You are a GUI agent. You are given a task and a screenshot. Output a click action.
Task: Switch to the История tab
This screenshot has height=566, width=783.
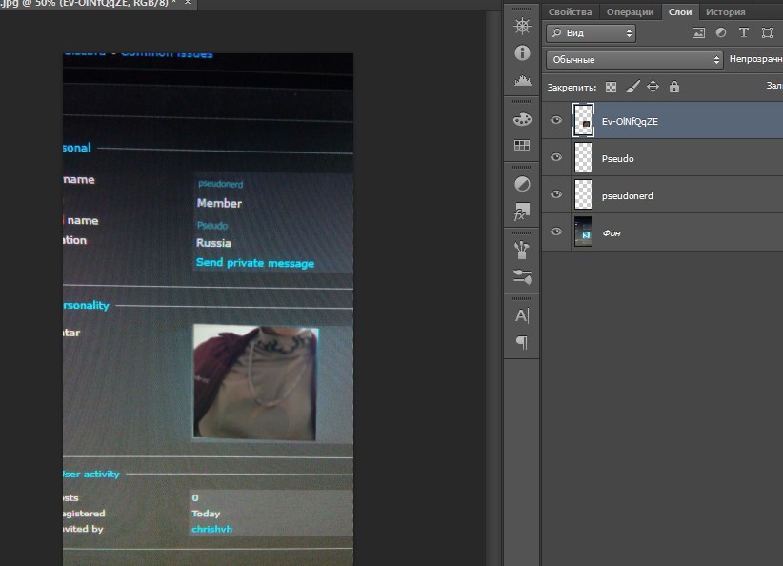[725, 12]
